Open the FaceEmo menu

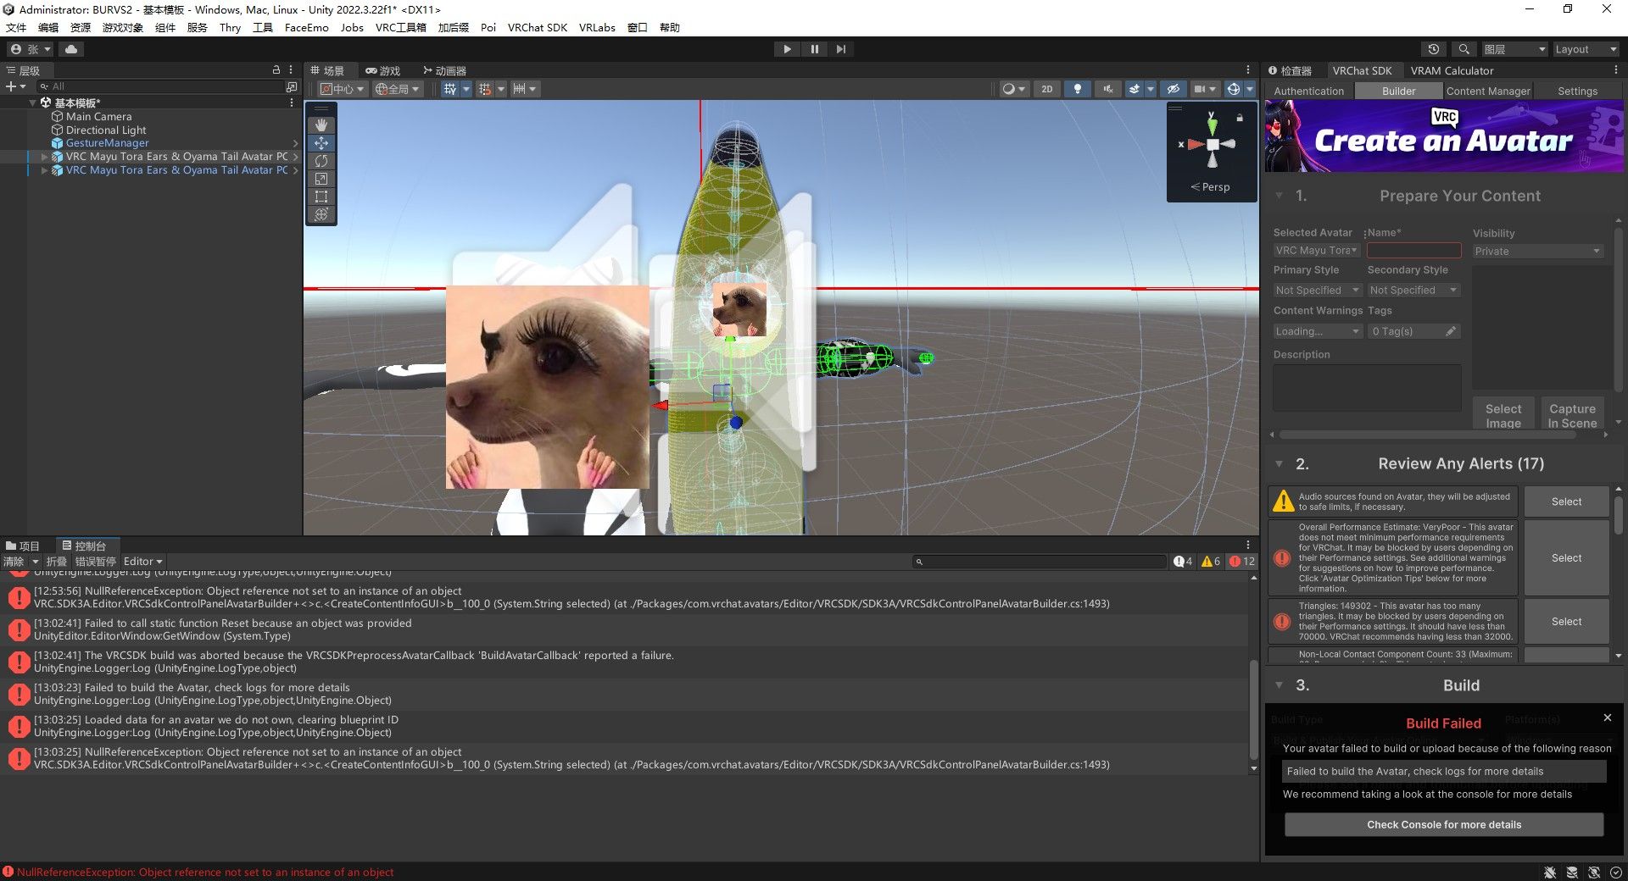306,27
